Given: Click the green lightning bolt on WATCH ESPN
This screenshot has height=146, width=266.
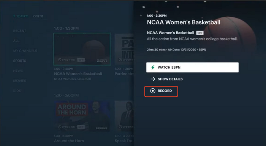Looking at the screenshot, I should tap(153, 68).
